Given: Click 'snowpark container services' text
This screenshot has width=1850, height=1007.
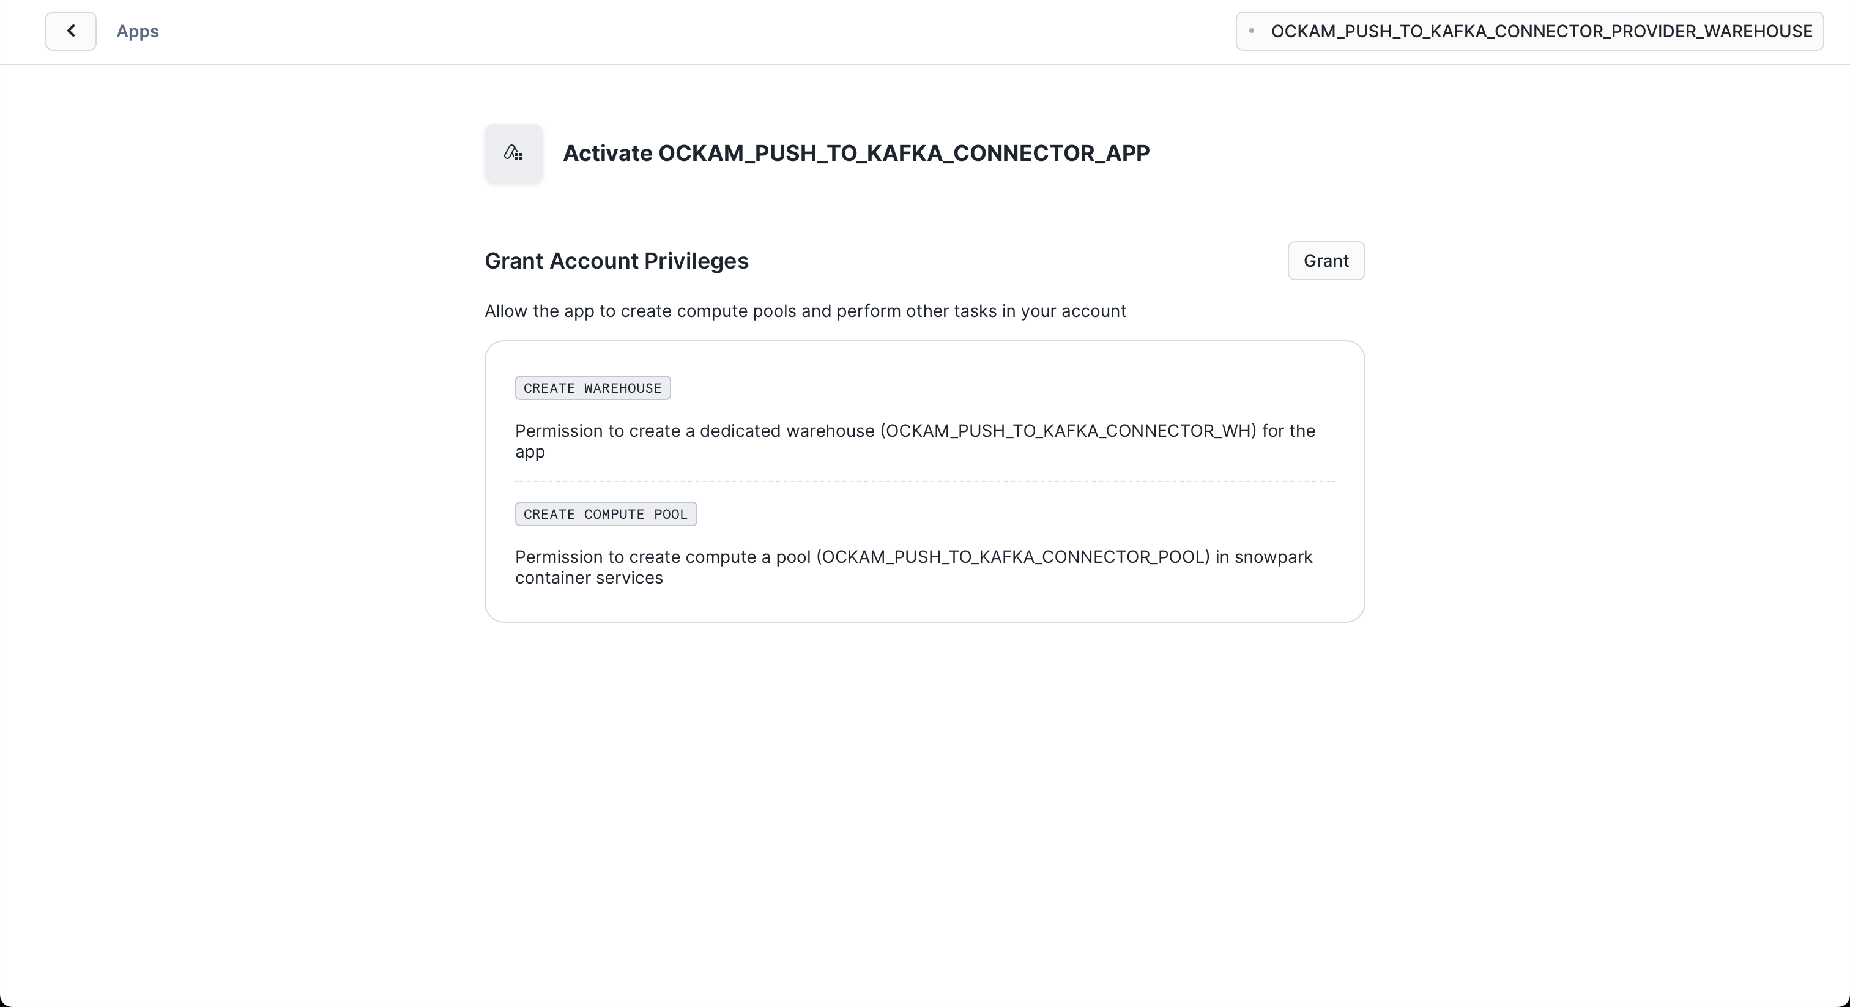Looking at the screenshot, I should (x=589, y=578).
